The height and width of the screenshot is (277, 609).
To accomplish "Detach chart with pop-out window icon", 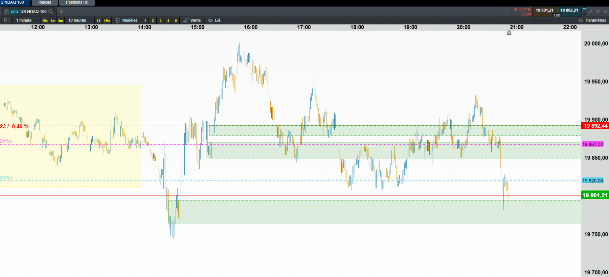I will pos(598,11).
